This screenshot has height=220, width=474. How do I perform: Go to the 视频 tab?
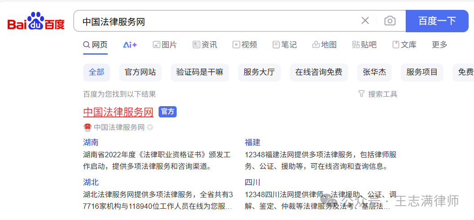tap(244, 45)
